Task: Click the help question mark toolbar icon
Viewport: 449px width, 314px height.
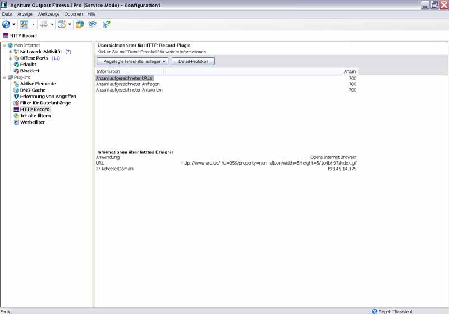Action: [x=6, y=24]
